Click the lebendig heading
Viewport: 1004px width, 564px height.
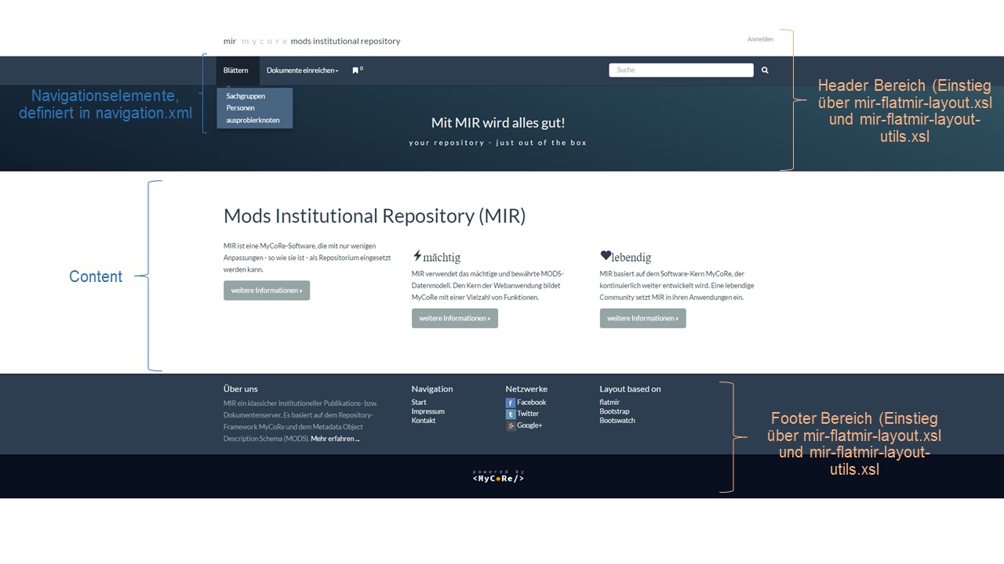[631, 257]
